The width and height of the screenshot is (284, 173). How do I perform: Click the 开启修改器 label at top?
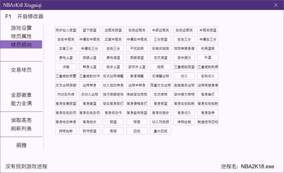pos(30,17)
